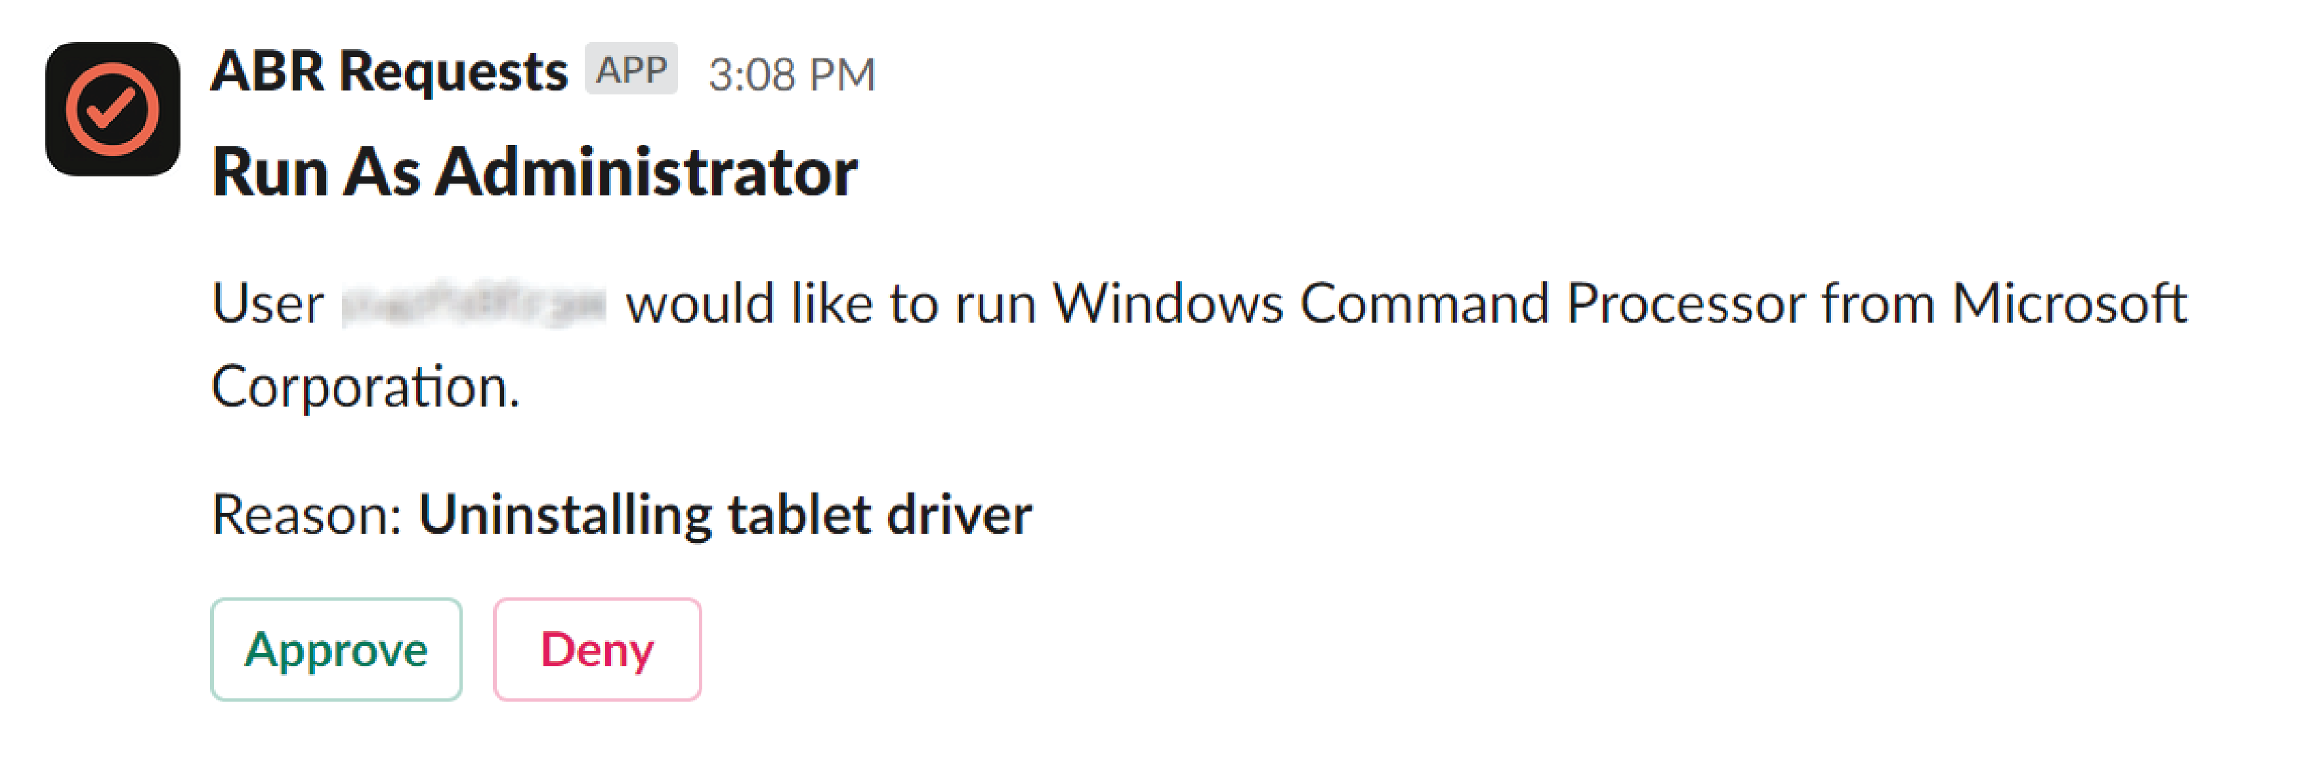Click the word Microsoft in the message
Image resolution: width=2303 pixels, height=760 pixels.
2069,304
